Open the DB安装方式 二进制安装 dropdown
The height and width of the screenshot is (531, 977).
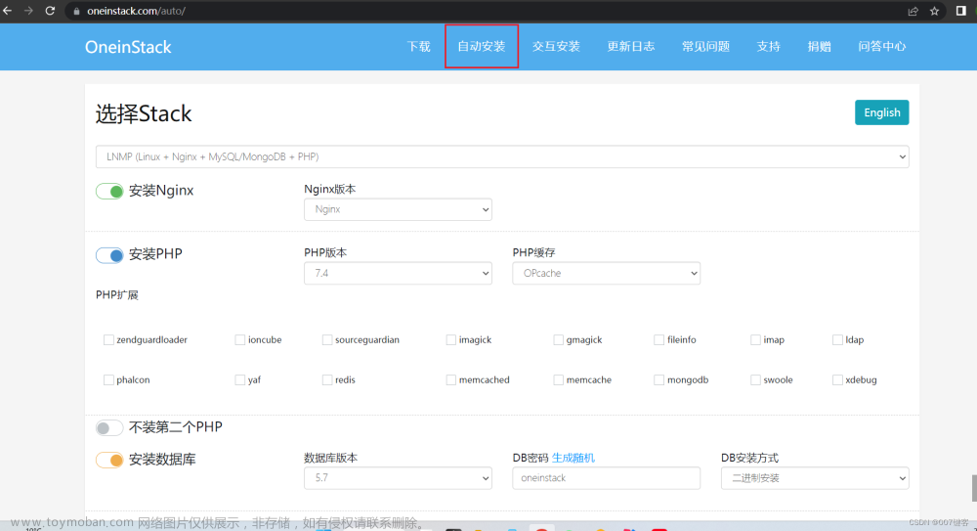click(815, 478)
